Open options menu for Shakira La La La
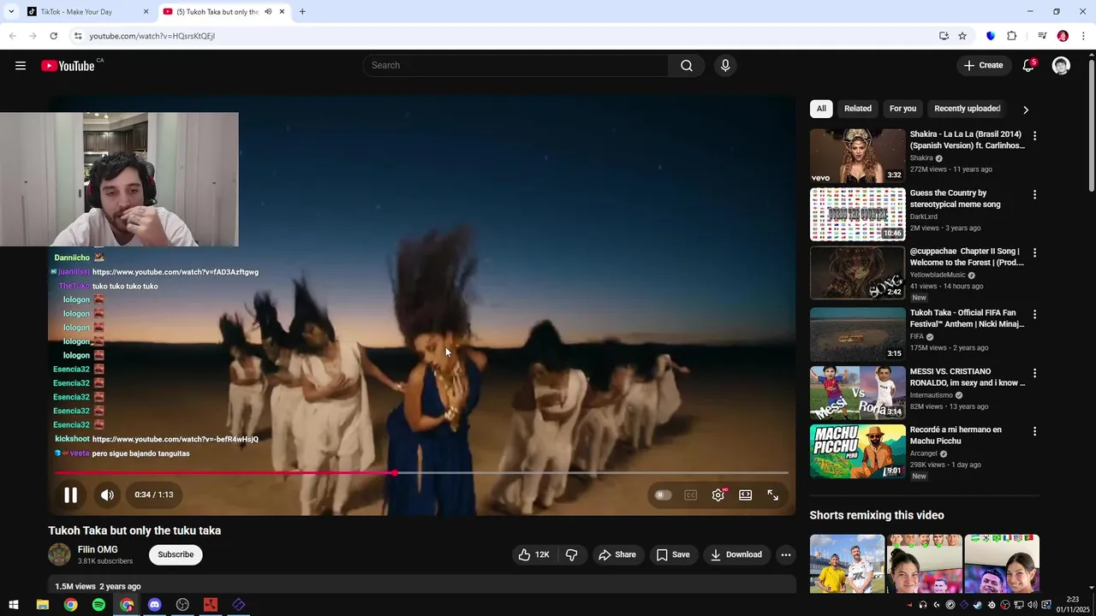Viewport: 1096px width, 616px height. [x=1034, y=136]
